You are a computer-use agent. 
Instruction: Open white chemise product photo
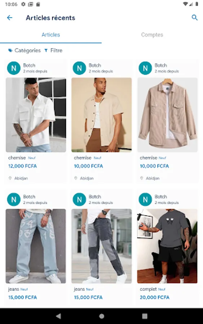pos(36,115)
